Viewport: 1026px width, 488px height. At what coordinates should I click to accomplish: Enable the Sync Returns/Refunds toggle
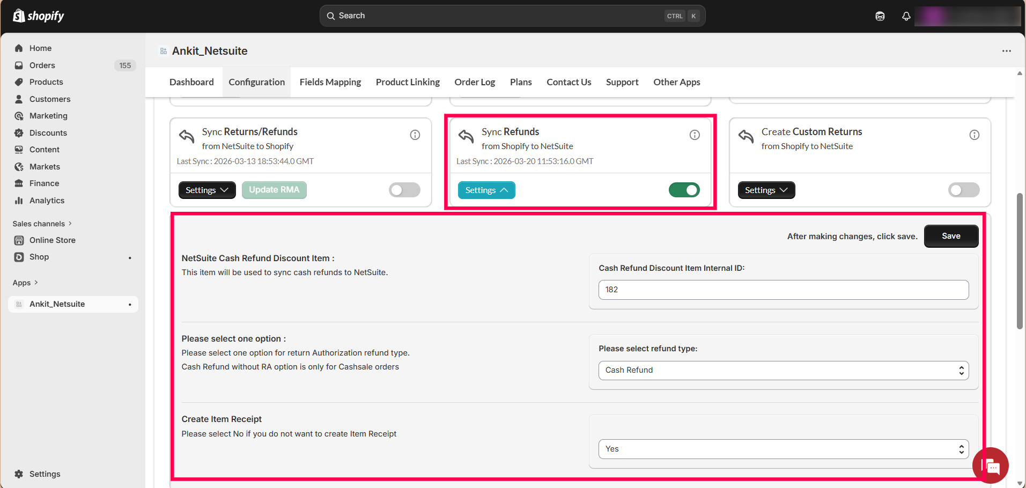[x=404, y=190]
